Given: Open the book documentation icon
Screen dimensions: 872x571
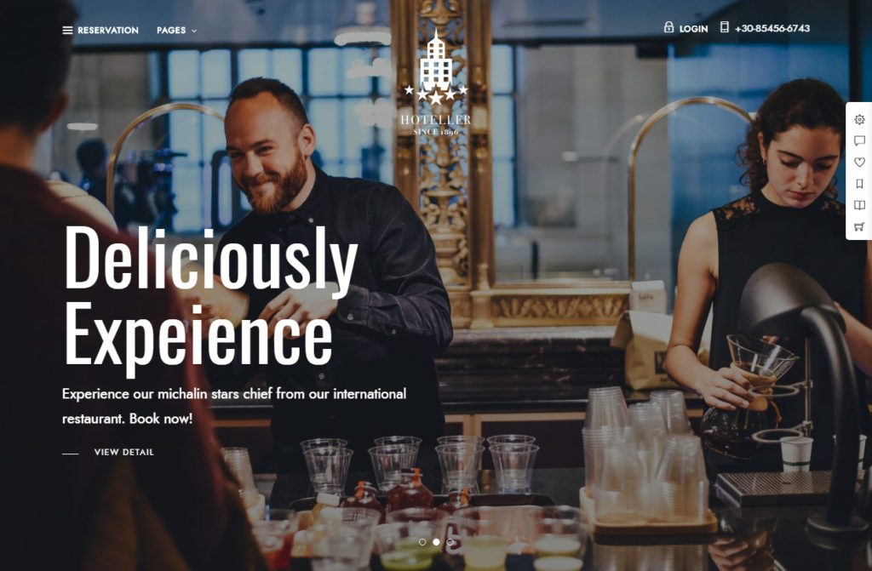Looking at the screenshot, I should [x=859, y=205].
